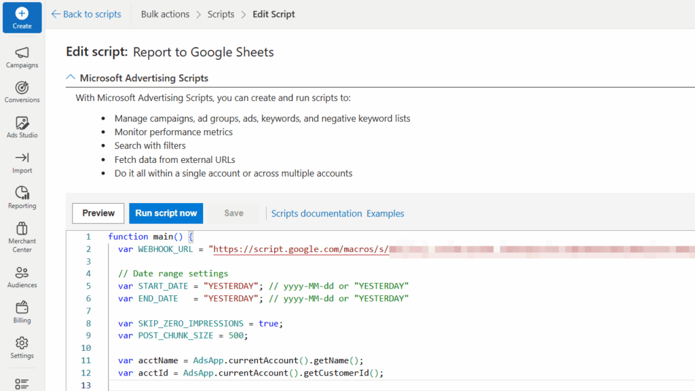Run the script now

tap(166, 213)
